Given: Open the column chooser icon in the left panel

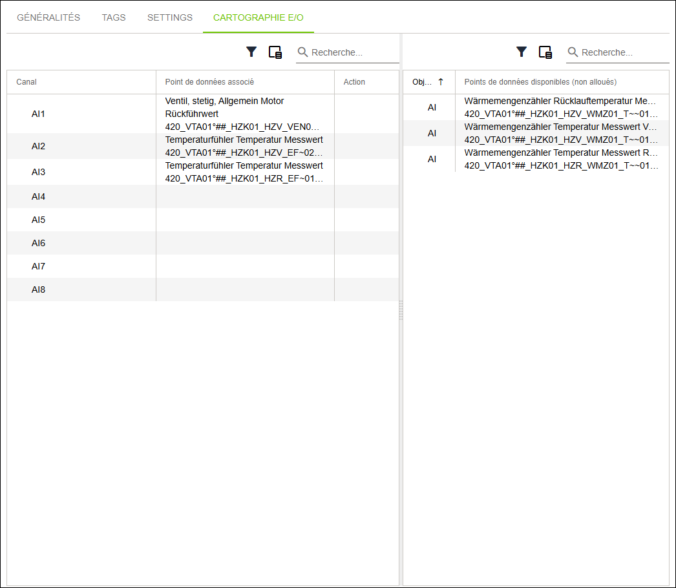Looking at the screenshot, I should click(x=275, y=52).
